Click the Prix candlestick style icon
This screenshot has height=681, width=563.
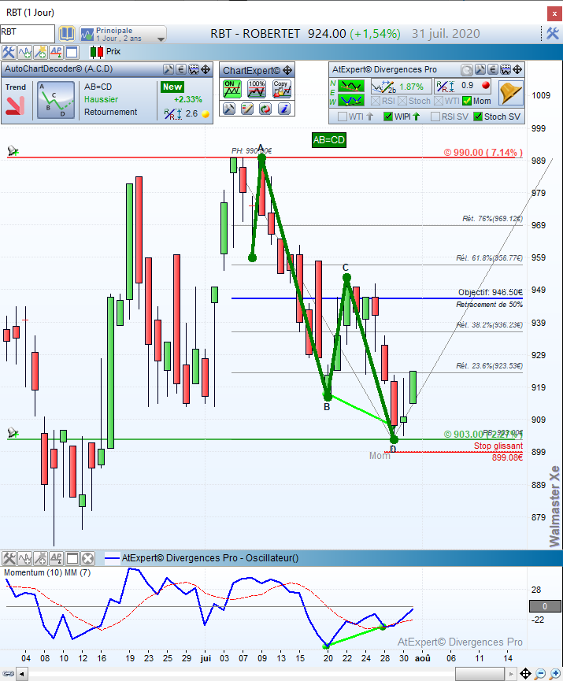(96, 52)
